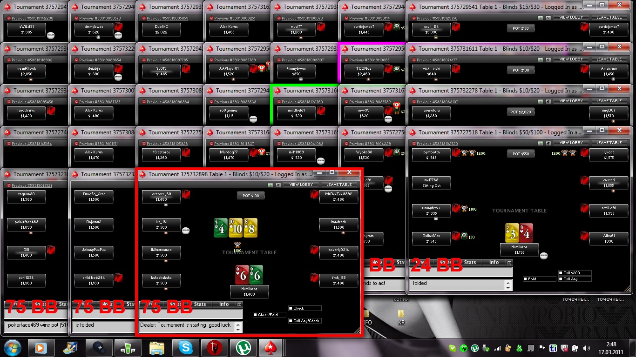Viewport: 636px width, 357px height.
Task: Click View Lobby in Tournament 375729541 window
Action: pyautogui.click(x=571, y=18)
